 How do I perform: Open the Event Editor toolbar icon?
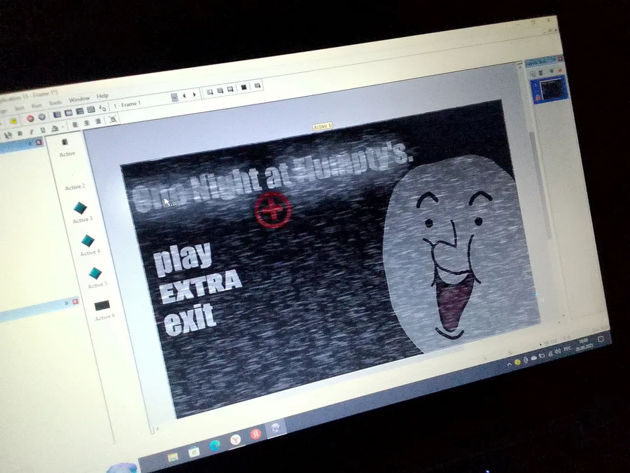click(x=80, y=111)
